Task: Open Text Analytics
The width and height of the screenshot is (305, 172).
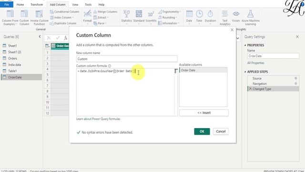Action: pos(225,18)
